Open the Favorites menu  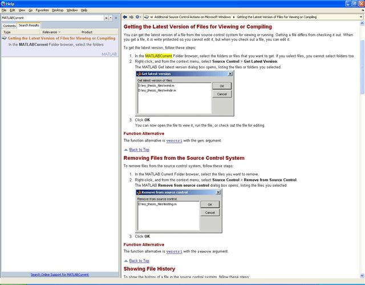(42, 10)
